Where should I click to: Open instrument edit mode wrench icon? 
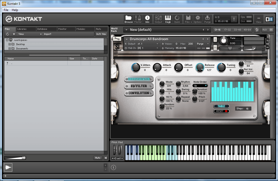(x=117, y=39)
